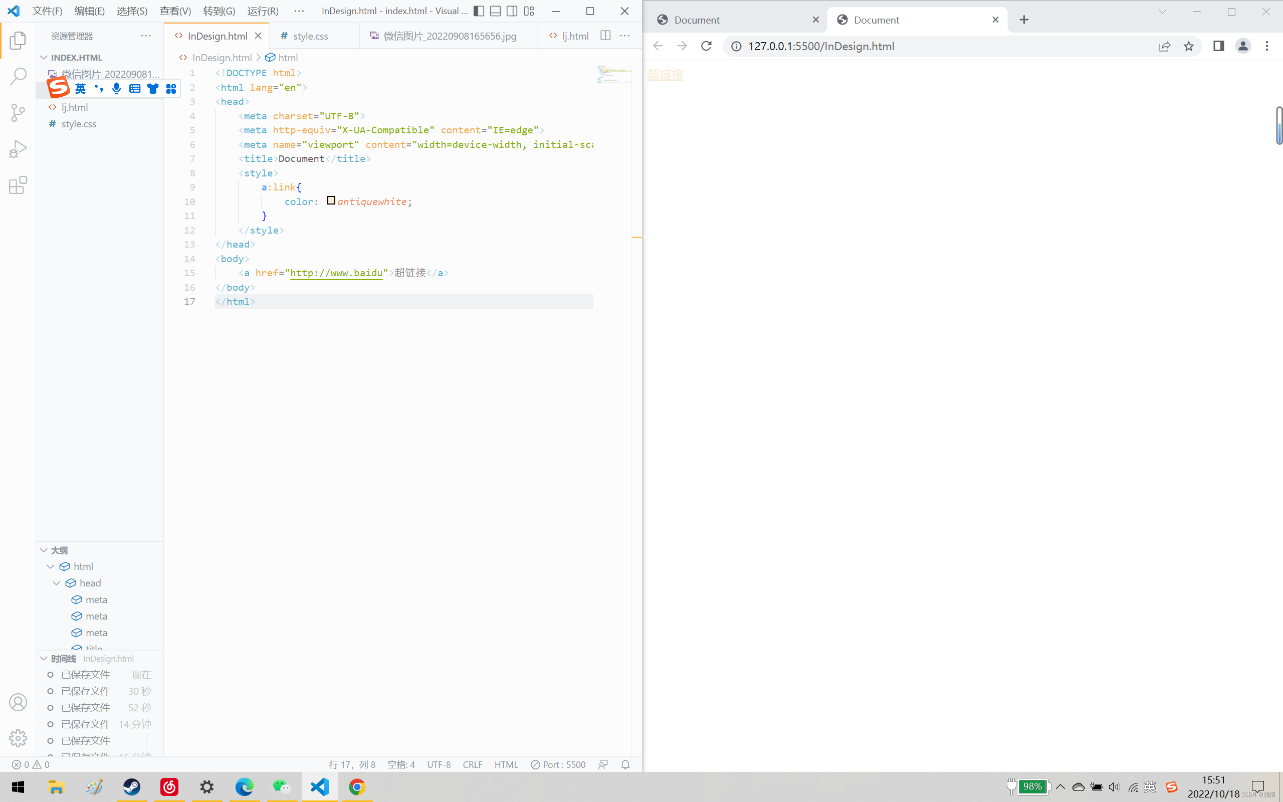Collapse the head node in outline
This screenshot has height=802, width=1283.
(57, 583)
